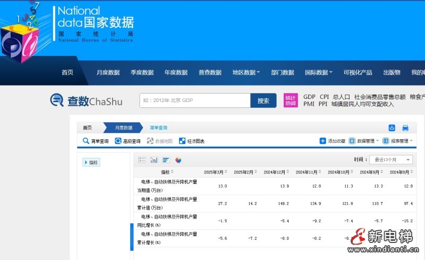This screenshot has height=260, width=425.
Task: Select the pie chart view icon
Action: click(178, 160)
